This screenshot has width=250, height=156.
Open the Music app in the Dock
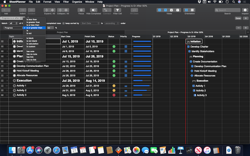pos(207,150)
